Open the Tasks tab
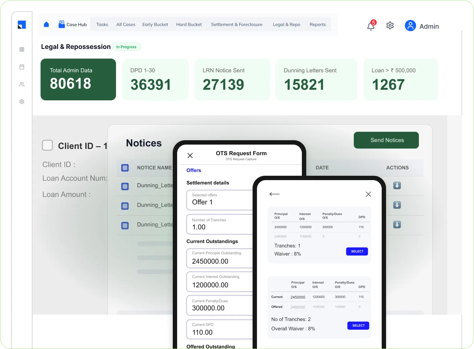The width and height of the screenshot is (474, 349). [102, 24]
